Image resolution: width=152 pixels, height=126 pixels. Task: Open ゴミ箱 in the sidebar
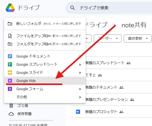(x=22, y=105)
